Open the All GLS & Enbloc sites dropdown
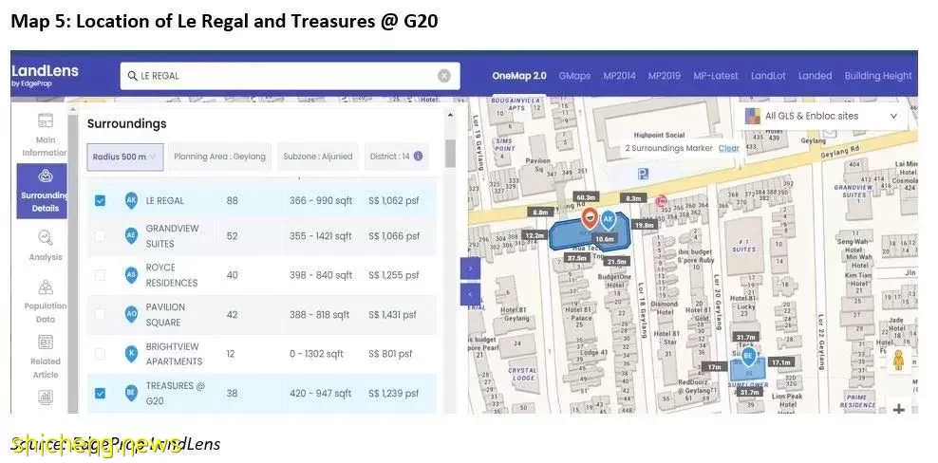938x463 pixels. coord(824,116)
